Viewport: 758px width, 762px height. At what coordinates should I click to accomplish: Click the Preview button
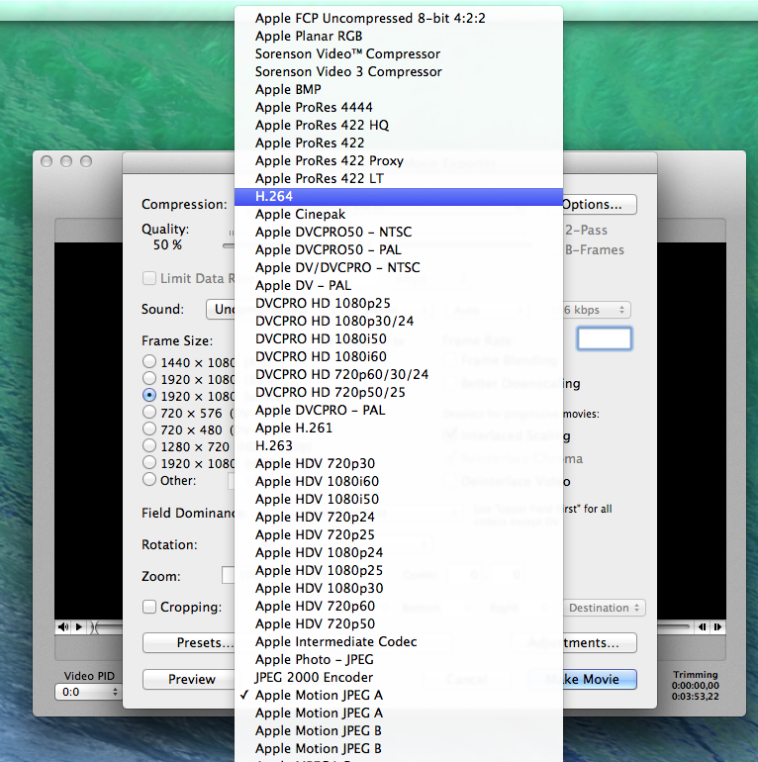(190, 679)
